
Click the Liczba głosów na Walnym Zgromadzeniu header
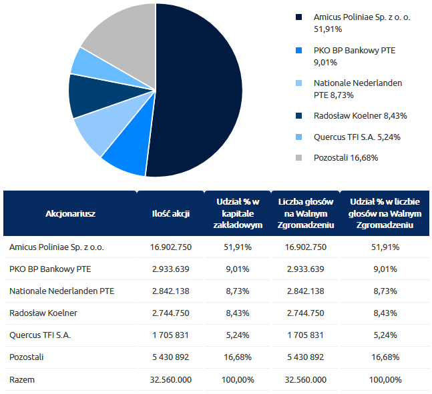click(306, 213)
